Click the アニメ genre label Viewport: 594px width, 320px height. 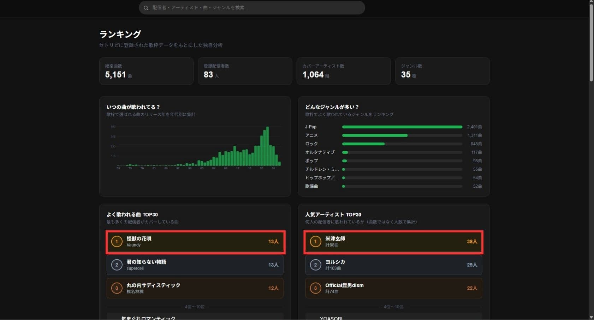[311, 135]
